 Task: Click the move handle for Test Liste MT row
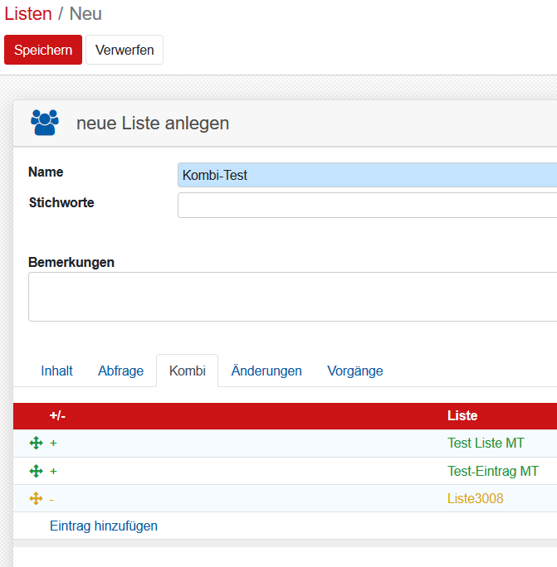(36, 443)
